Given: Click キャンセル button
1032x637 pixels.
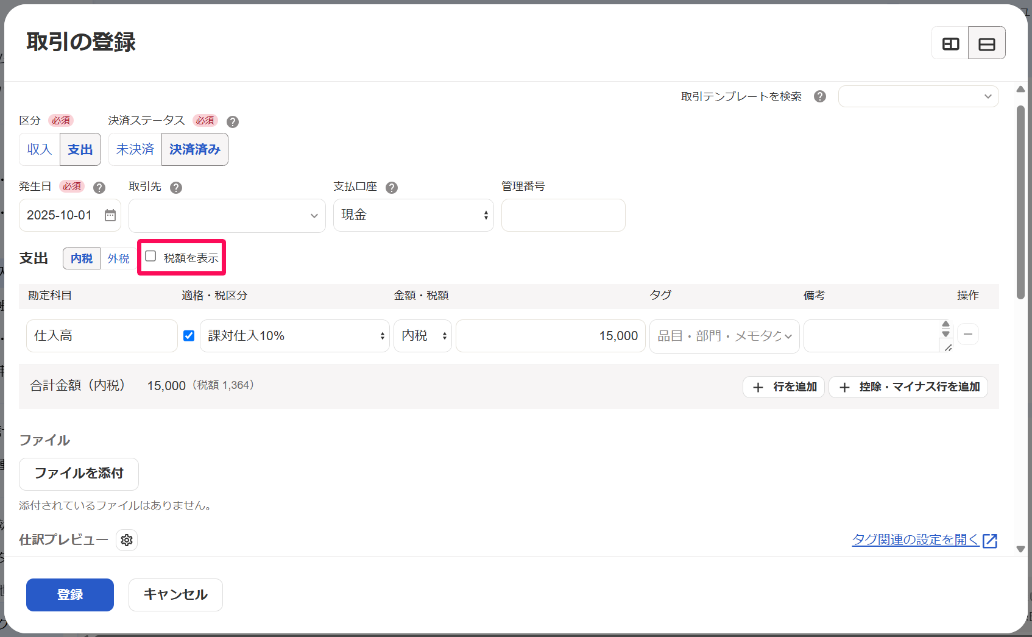Looking at the screenshot, I should point(175,595).
